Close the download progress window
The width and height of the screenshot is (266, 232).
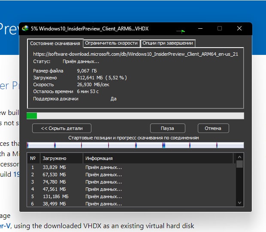pyautogui.click(x=239, y=28)
